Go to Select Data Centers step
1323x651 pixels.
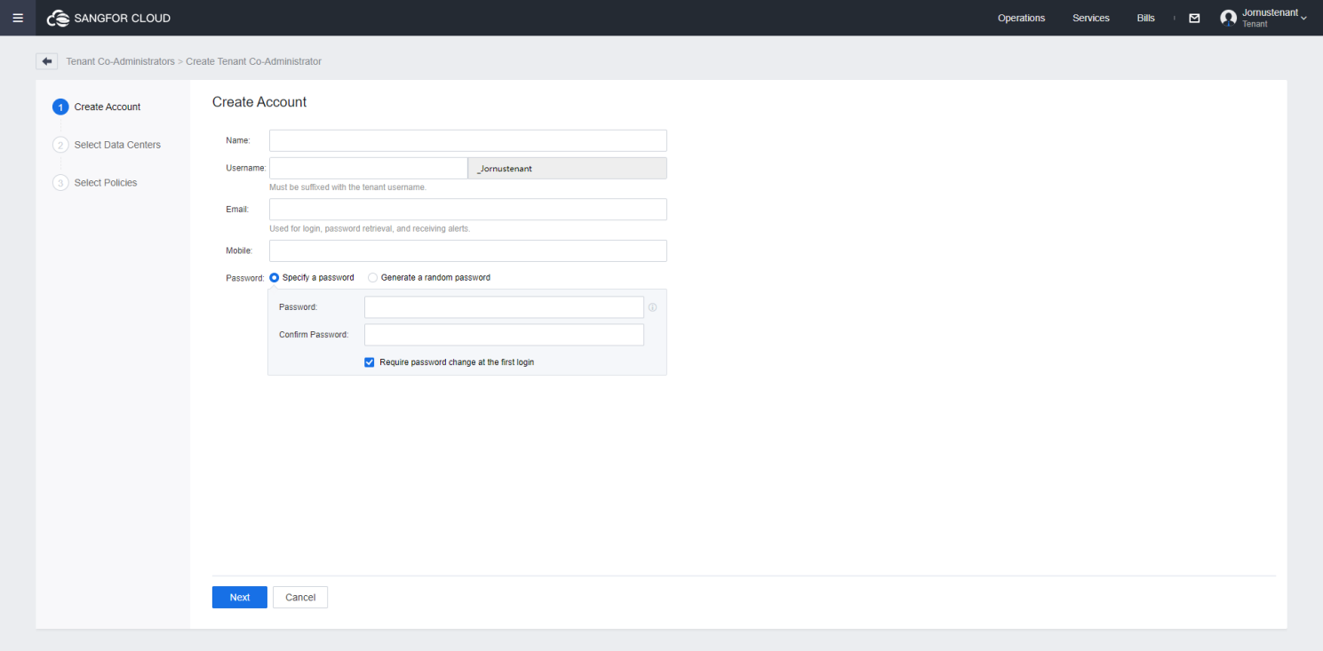(117, 145)
